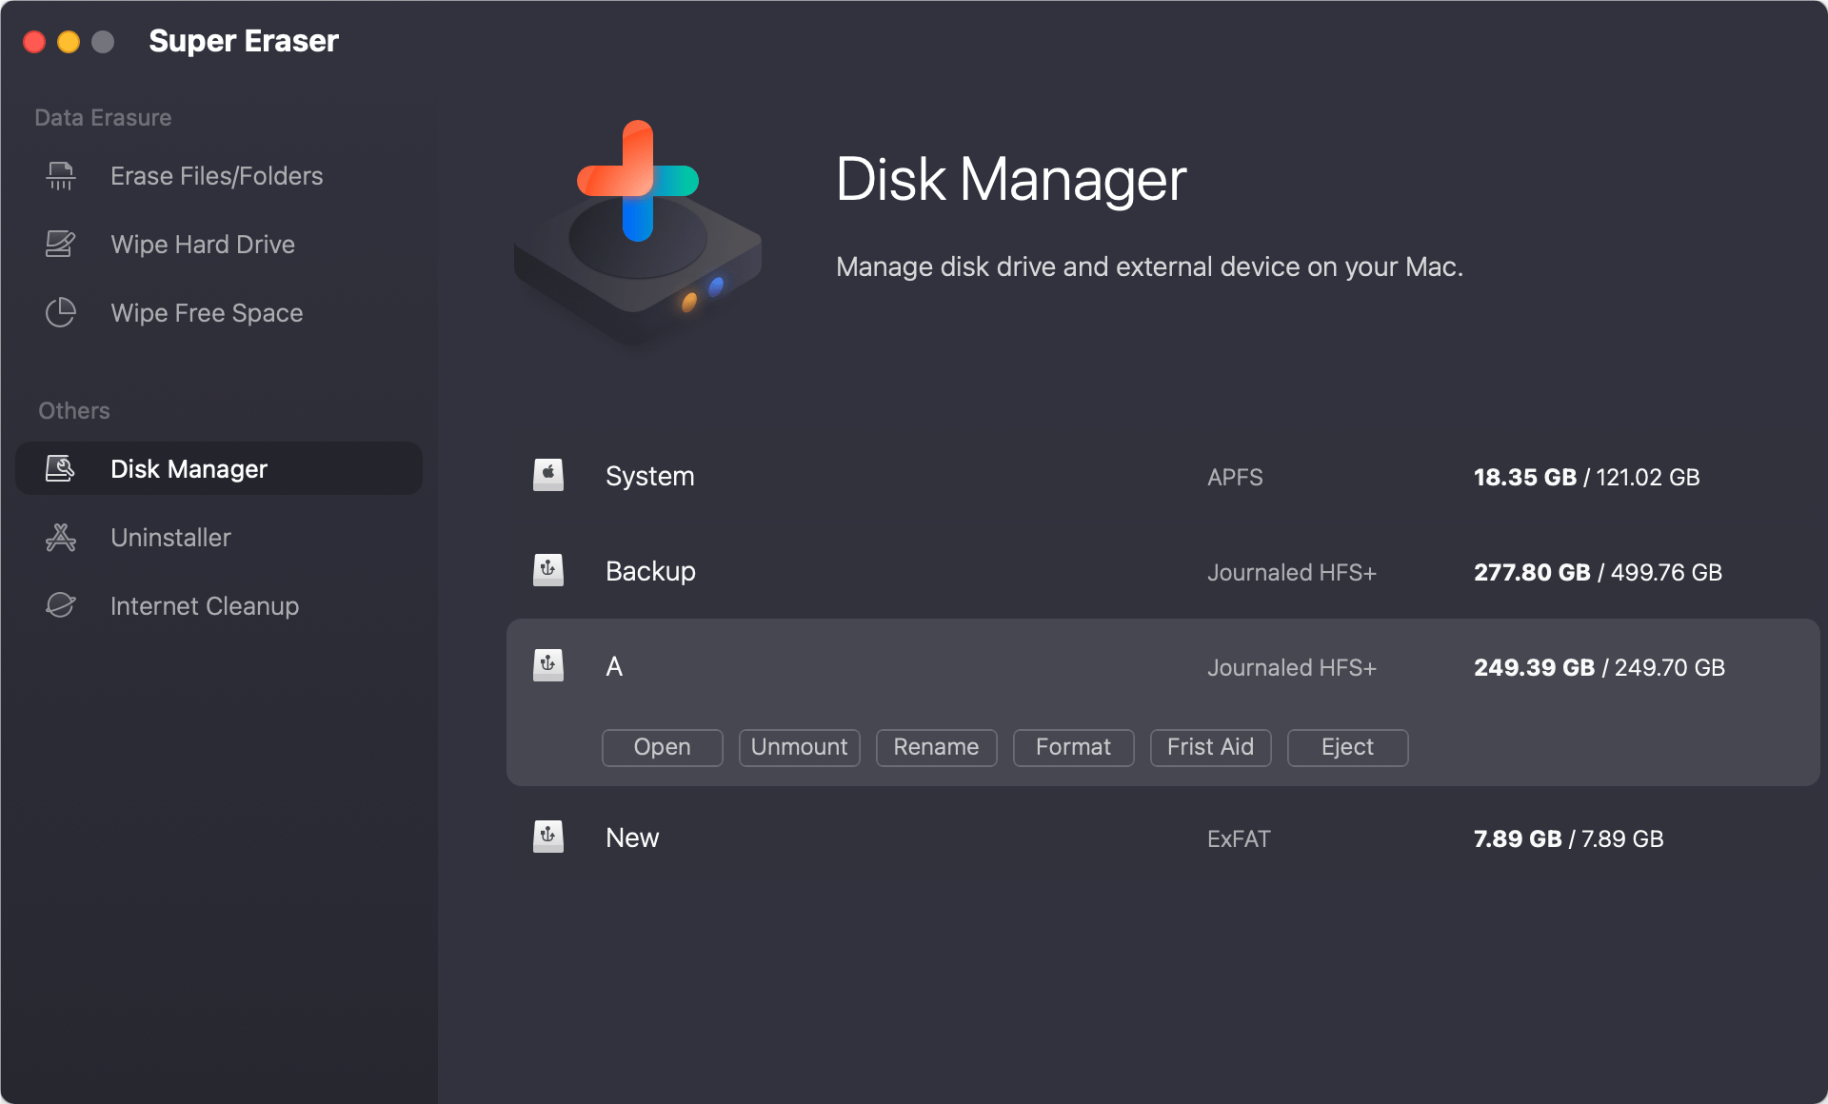
Task: Open the mounted volume A
Action: click(x=662, y=747)
